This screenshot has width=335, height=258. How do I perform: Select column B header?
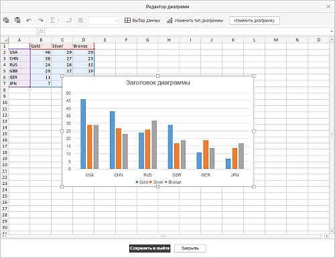[41, 40]
